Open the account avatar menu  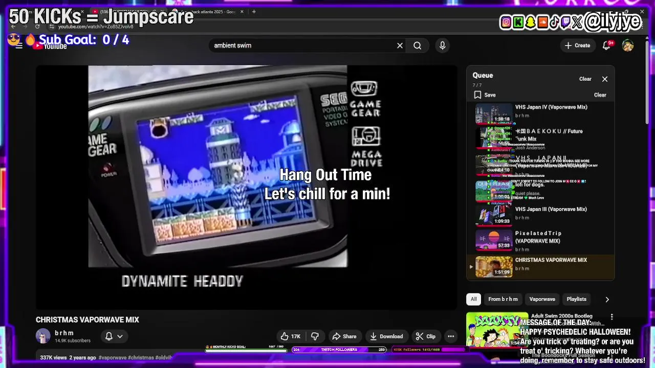[628, 45]
